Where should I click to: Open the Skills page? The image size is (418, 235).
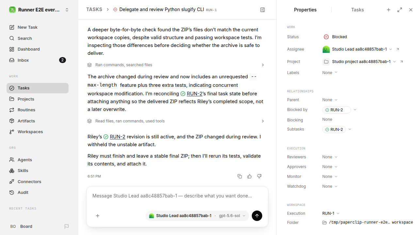(x=38, y=170)
